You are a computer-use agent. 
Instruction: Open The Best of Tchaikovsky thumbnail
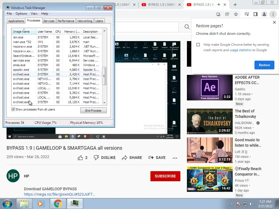tap(210, 121)
